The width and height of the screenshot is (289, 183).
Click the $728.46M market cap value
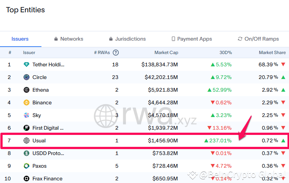click(x=165, y=166)
